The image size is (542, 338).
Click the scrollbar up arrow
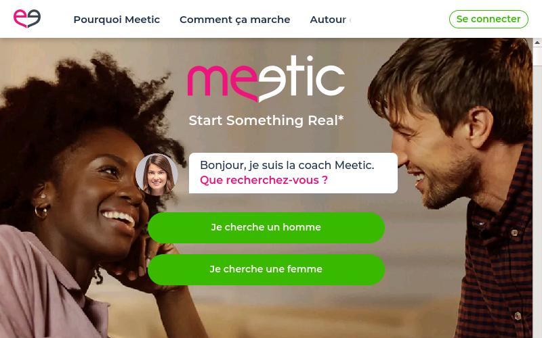coord(537,43)
